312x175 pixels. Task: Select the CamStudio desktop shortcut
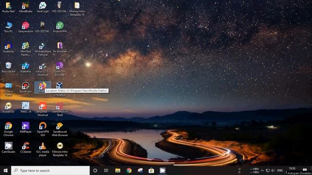tap(8, 148)
